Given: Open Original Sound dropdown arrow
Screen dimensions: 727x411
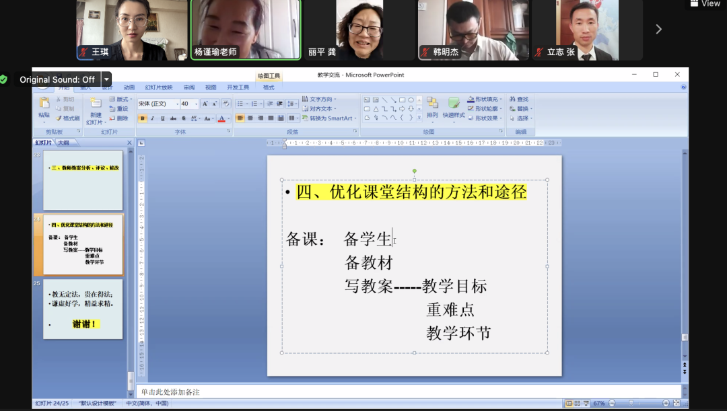Looking at the screenshot, I should click(x=106, y=79).
